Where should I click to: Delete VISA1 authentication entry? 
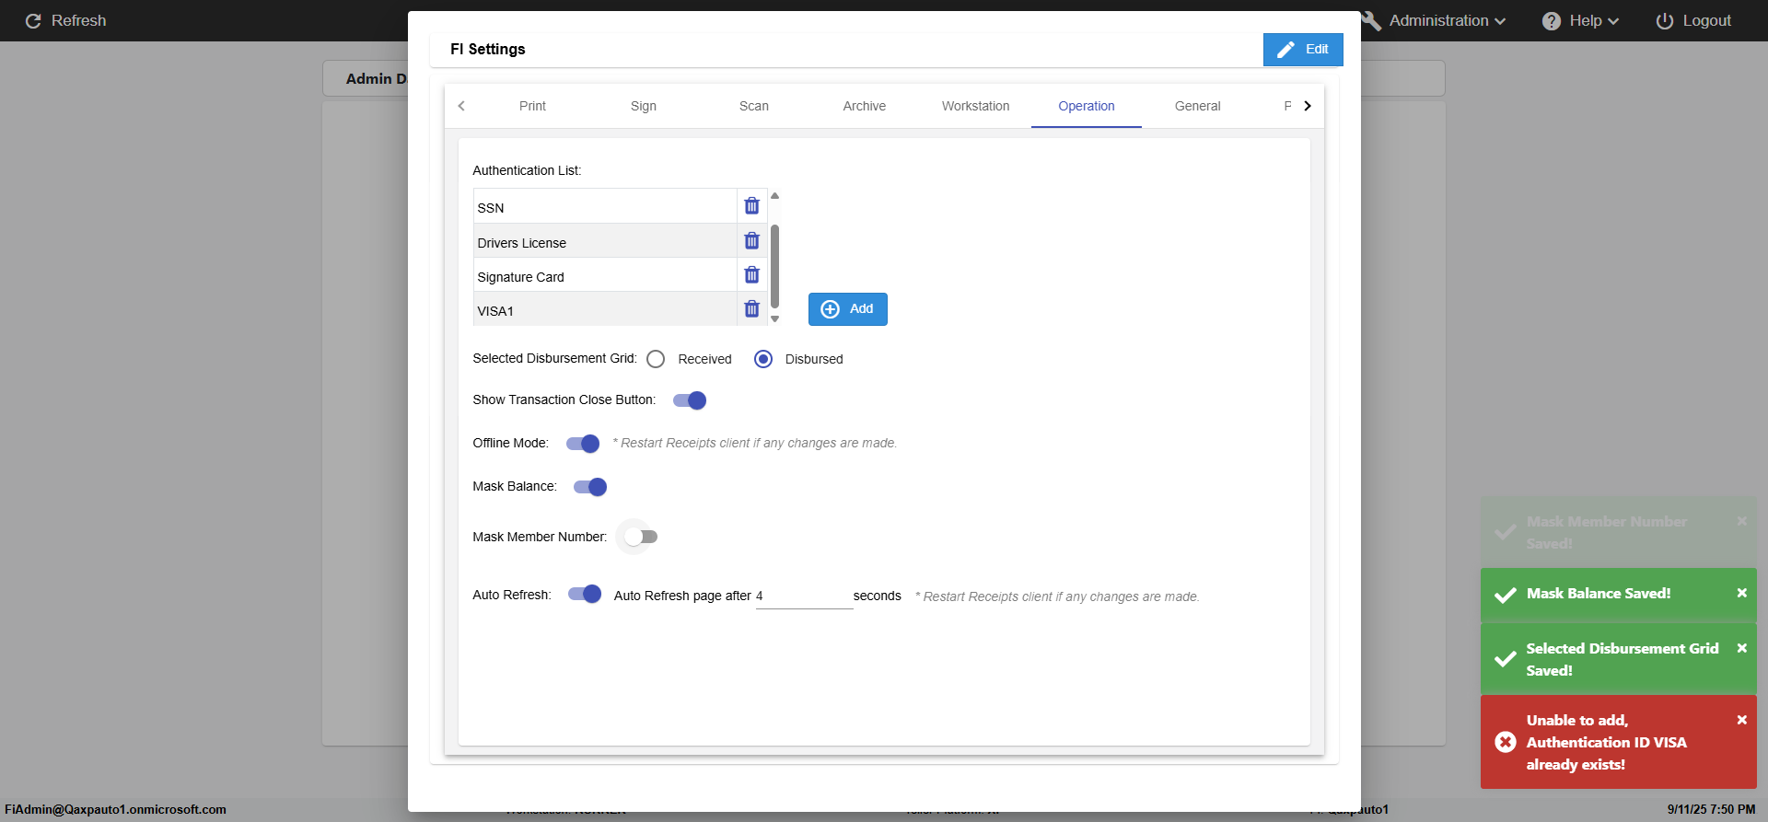pos(751,309)
